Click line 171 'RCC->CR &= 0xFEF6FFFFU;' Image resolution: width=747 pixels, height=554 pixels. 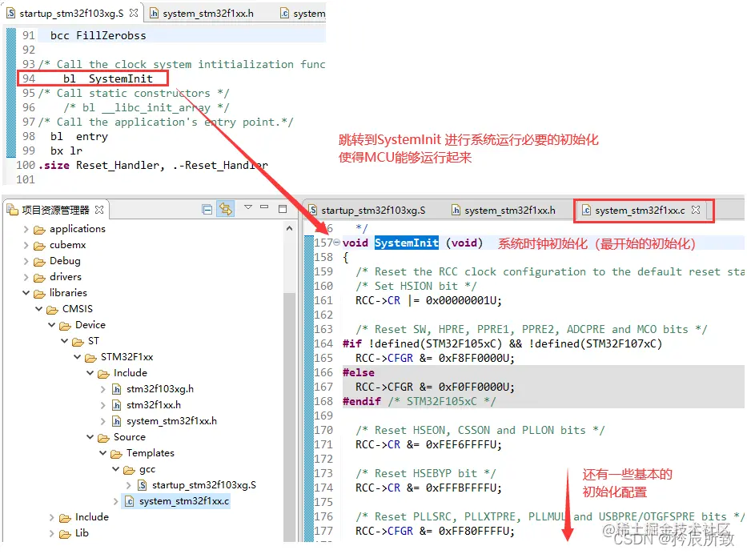coord(428,445)
